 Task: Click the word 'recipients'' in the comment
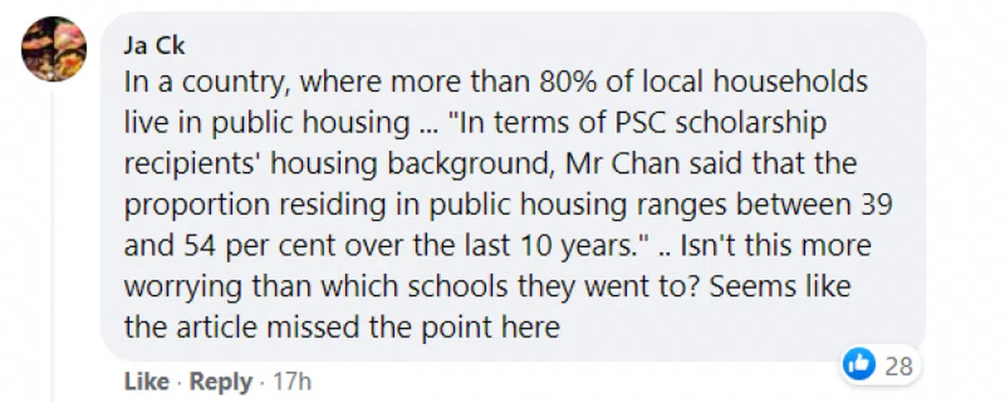click(195, 164)
